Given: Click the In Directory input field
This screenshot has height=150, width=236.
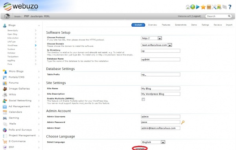Looking at the screenshot, I should pyautogui.click(x=160, y=51).
